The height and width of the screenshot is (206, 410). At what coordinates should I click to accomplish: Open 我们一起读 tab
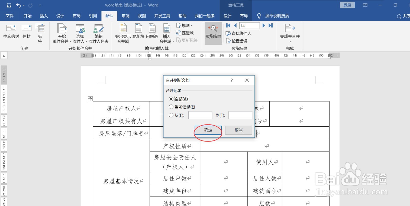(204, 16)
